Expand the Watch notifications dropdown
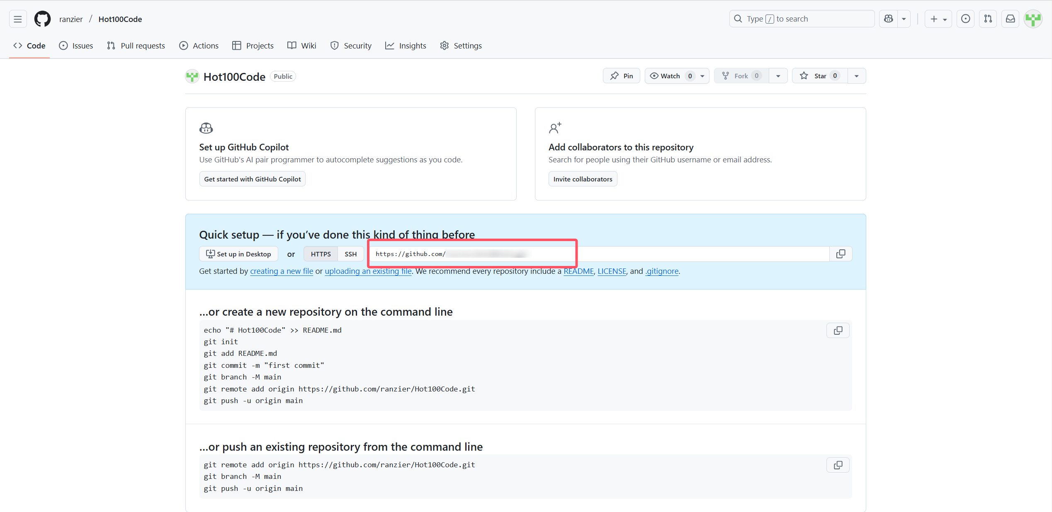This screenshot has height=512, width=1052. pos(702,76)
